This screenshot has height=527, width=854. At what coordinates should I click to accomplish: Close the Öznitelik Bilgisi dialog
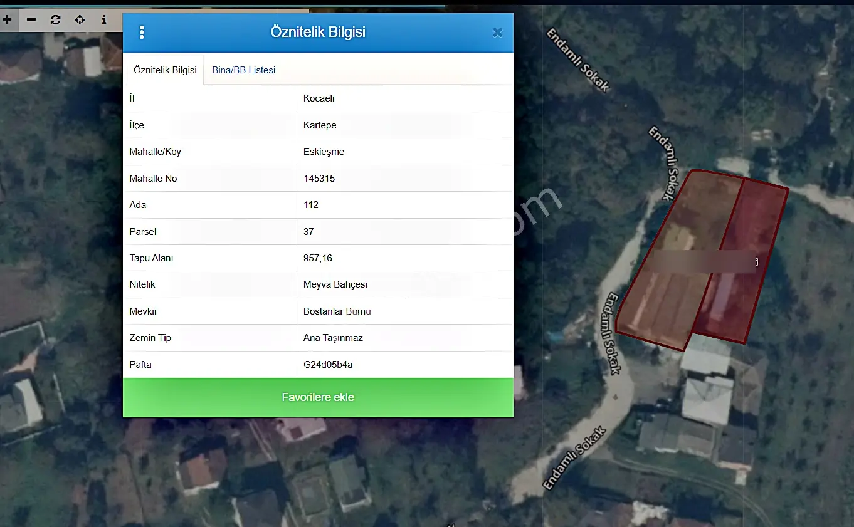click(497, 33)
